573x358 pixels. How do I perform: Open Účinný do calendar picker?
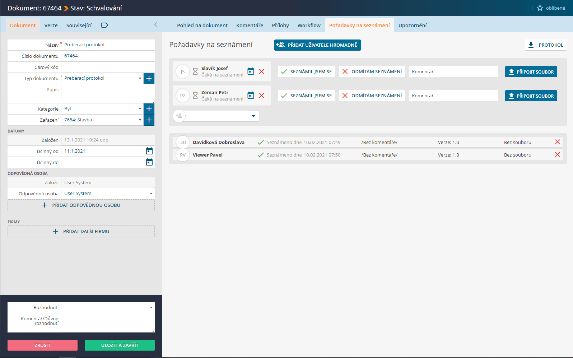(149, 162)
